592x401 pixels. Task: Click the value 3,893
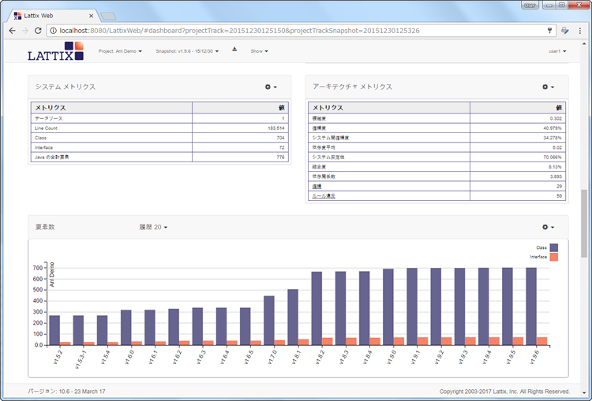pos(556,176)
